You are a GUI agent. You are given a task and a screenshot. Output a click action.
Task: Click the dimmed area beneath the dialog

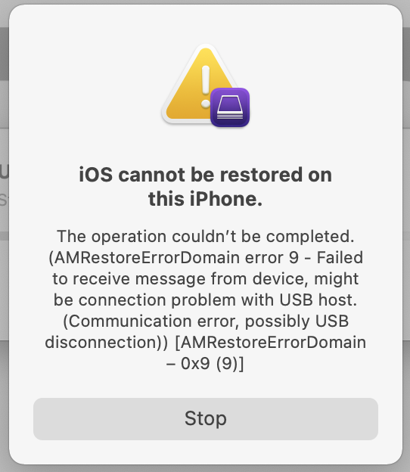coord(205,468)
